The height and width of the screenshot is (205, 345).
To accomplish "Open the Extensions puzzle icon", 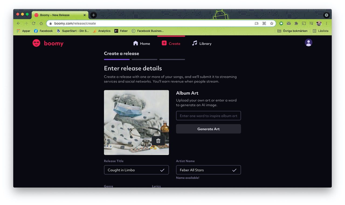I will [296, 23].
